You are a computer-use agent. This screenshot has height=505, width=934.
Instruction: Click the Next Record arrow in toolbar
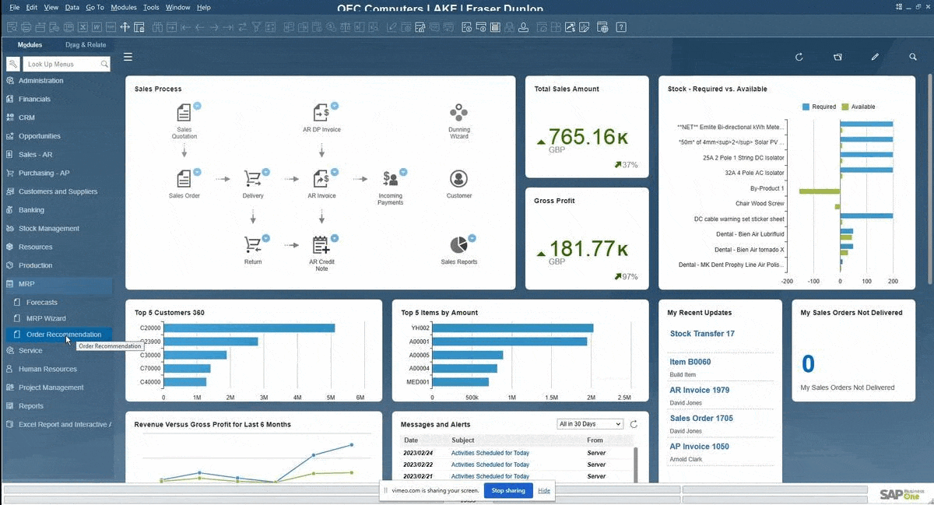(x=213, y=27)
